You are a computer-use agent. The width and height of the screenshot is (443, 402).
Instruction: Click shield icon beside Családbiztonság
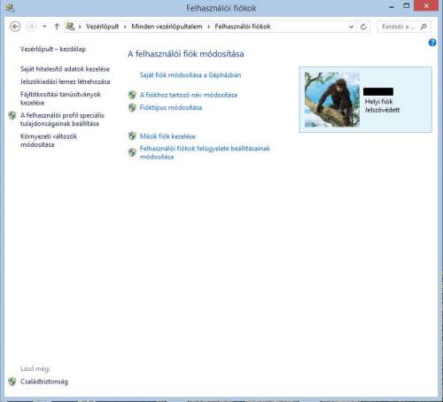[x=12, y=382]
